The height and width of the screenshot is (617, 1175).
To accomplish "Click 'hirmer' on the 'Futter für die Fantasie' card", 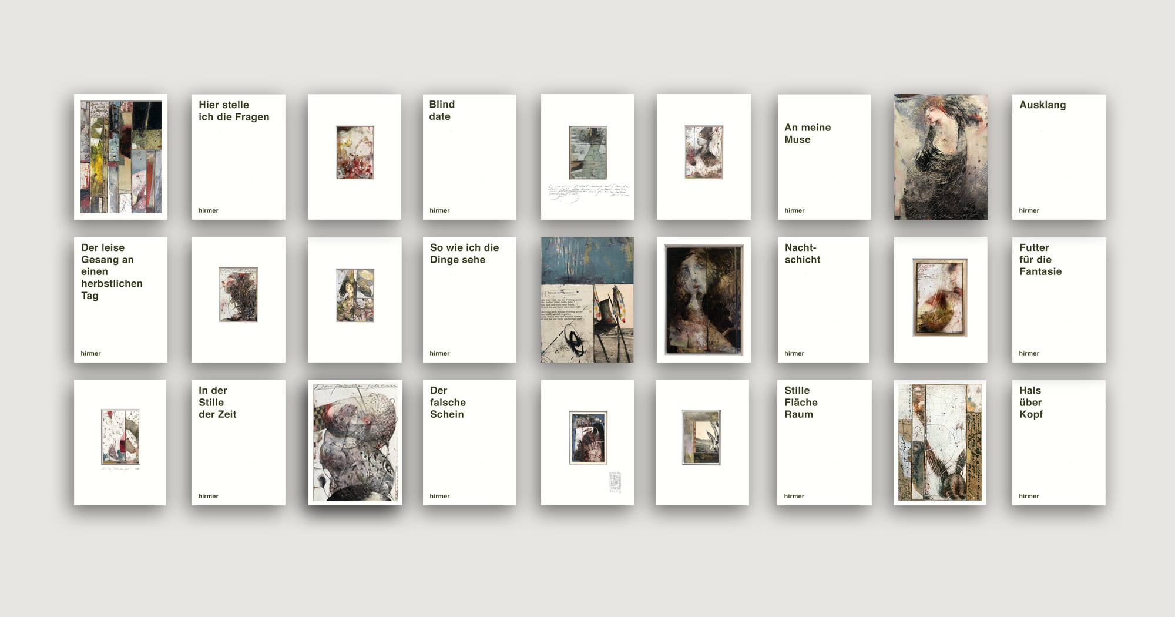I will 1029,353.
